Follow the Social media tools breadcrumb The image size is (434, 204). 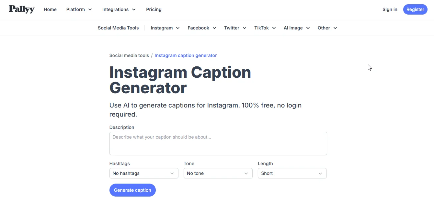click(x=129, y=55)
